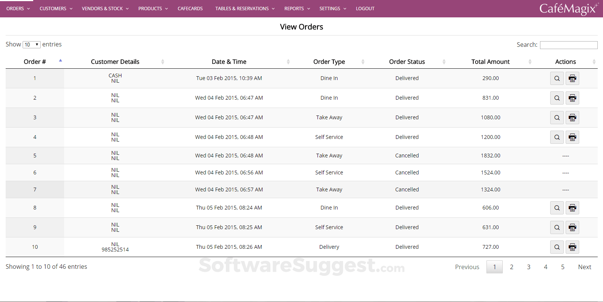Open the Cafecards menu item
603x302 pixels.
[x=190, y=9]
